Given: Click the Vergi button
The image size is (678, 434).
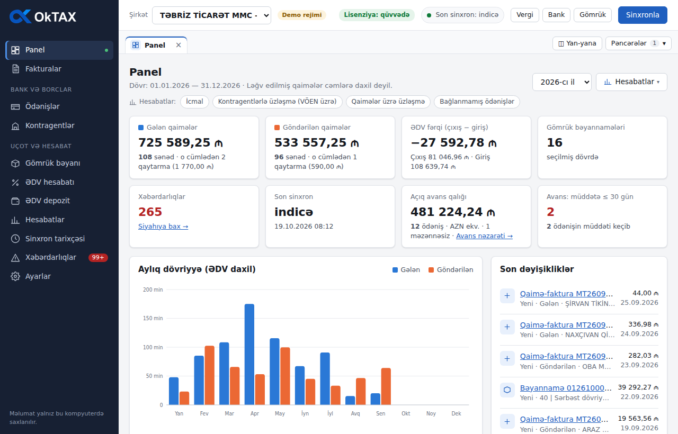Looking at the screenshot, I should [525, 15].
